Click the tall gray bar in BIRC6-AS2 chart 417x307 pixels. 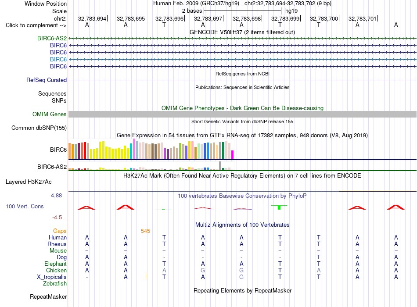point(220,166)
